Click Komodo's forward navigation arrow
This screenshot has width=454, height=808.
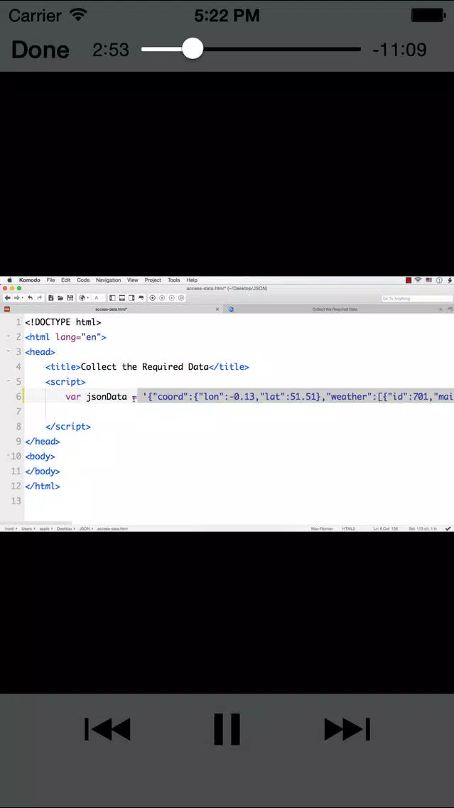(17, 298)
